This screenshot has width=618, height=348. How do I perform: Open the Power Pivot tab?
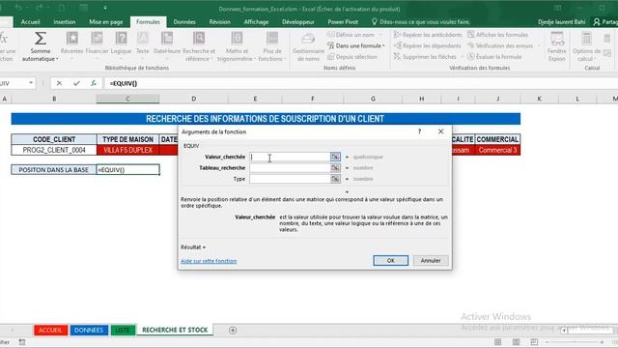tap(343, 22)
